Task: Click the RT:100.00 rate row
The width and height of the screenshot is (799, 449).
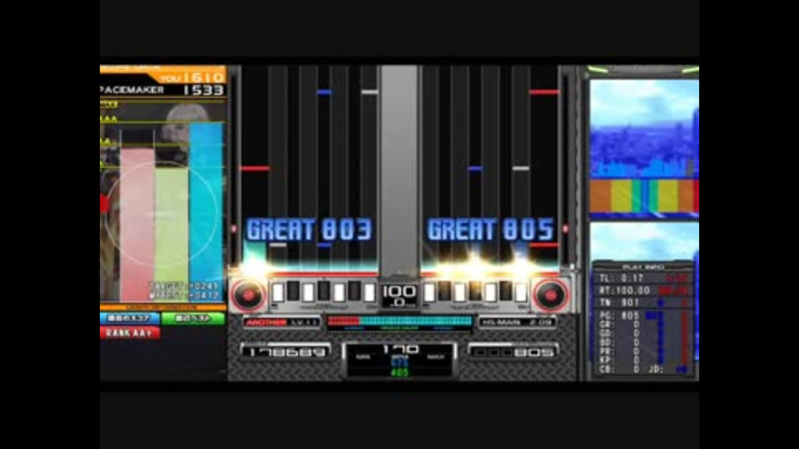Action: click(643, 291)
